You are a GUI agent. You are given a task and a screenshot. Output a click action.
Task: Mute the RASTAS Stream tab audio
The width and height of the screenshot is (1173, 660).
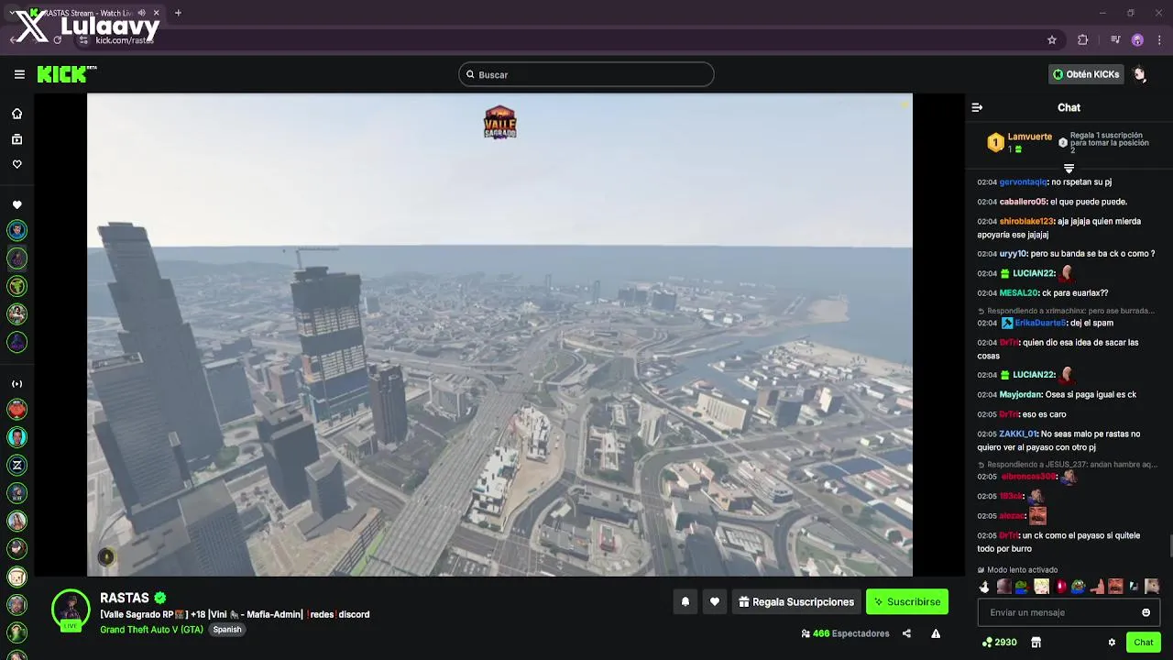(x=141, y=13)
